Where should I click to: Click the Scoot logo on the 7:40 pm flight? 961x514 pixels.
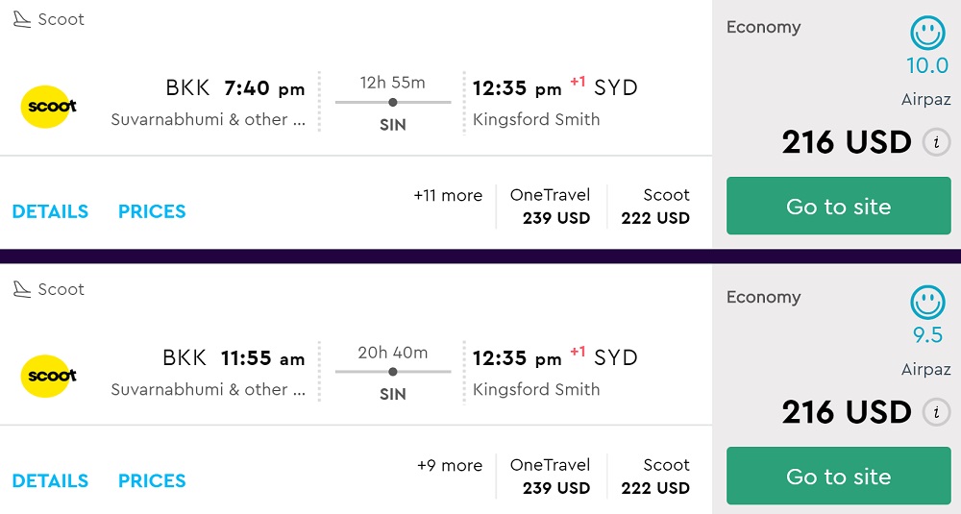click(x=49, y=106)
